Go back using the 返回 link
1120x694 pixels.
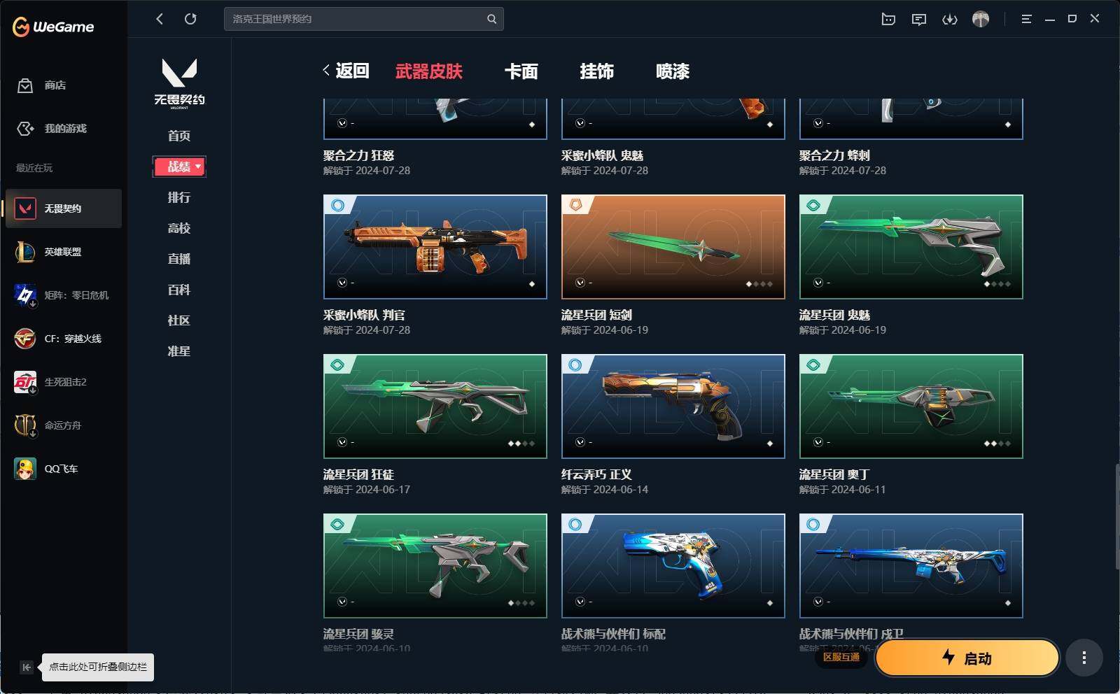click(x=346, y=71)
